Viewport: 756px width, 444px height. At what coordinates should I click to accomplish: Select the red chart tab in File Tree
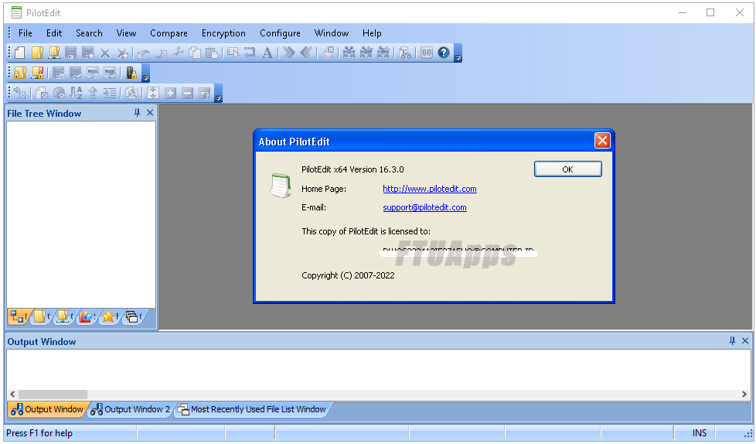pyautogui.click(x=87, y=316)
